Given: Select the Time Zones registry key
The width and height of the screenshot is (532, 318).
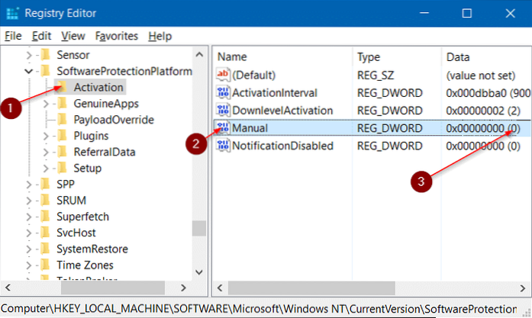Looking at the screenshot, I should click(x=85, y=266).
